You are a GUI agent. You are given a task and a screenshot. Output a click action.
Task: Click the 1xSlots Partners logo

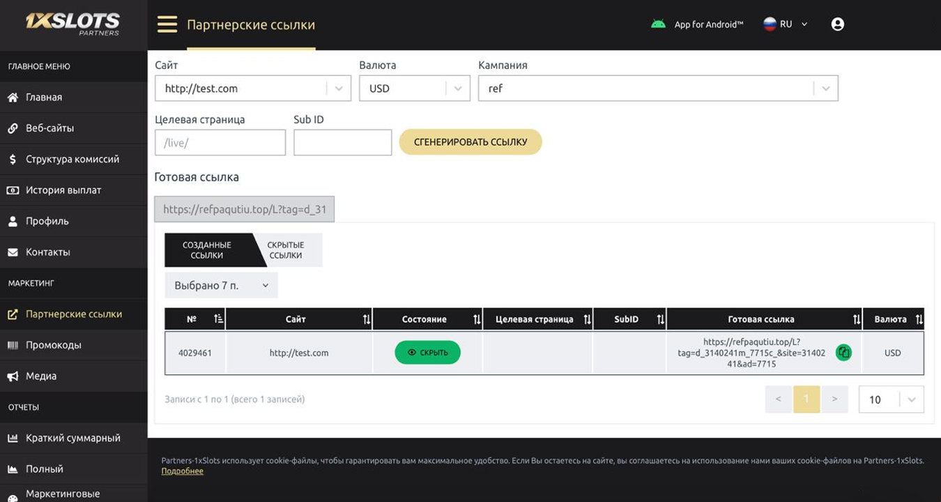tap(72, 23)
